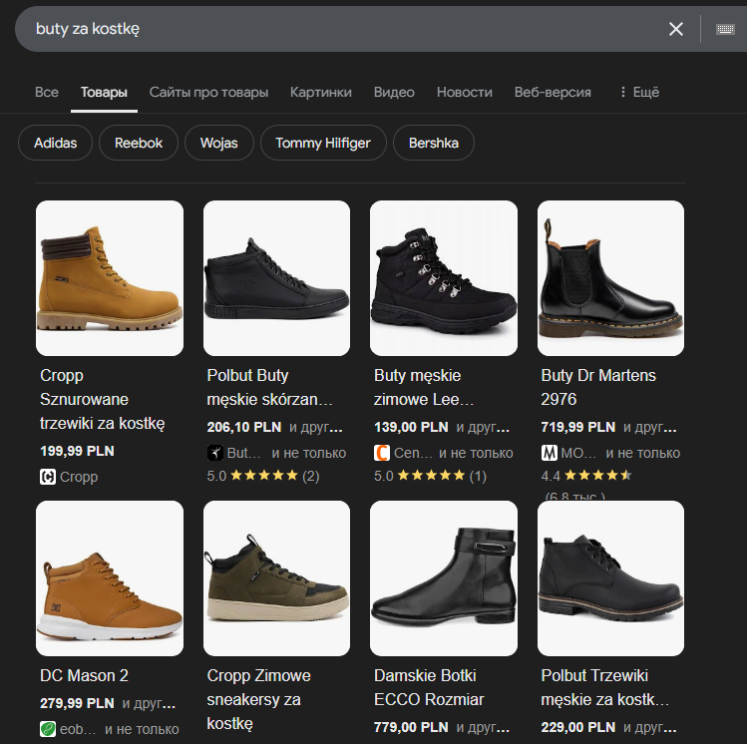Open the DC Mason 2 shoe thumbnail
This screenshot has height=744, width=747.
[110, 578]
